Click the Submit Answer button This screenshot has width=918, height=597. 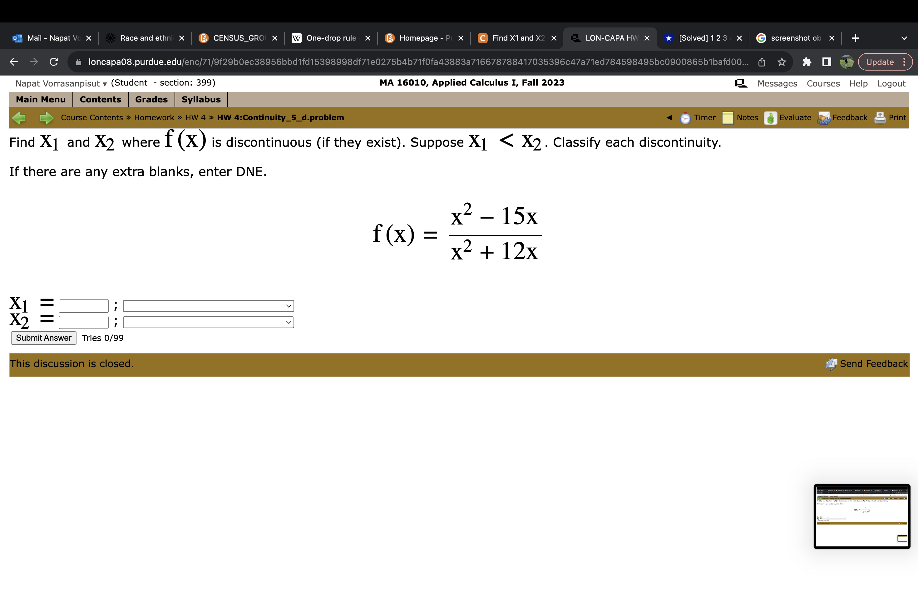[x=43, y=338]
